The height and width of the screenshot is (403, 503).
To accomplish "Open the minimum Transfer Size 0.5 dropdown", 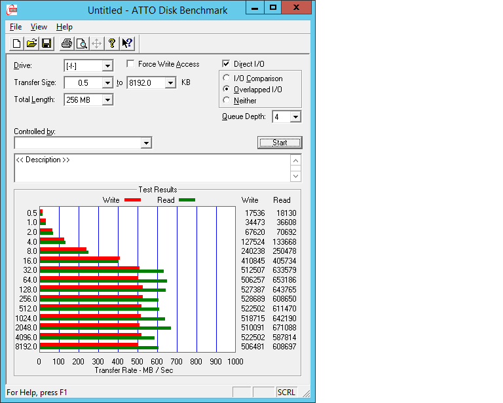I will (x=107, y=83).
